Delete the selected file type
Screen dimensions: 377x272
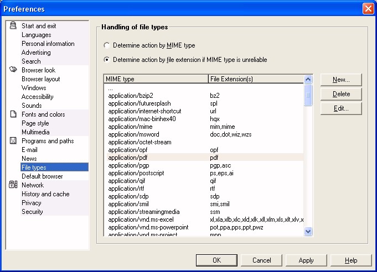341,94
